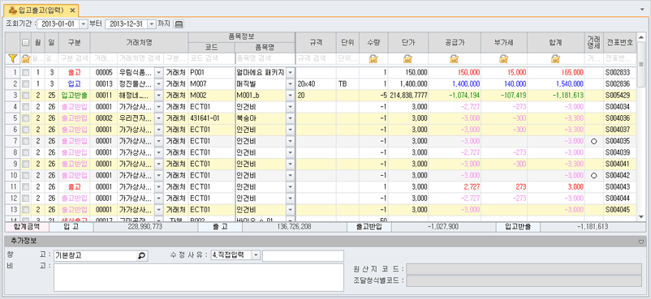Click the filter lock icon under 단가
The width and height of the screenshot is (651, 299).
pyautogui.click(x=407, y=59)
